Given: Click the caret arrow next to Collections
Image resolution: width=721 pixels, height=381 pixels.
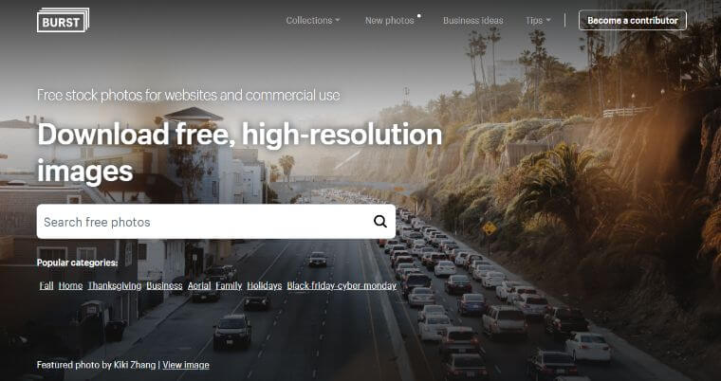Looking at the screenshot, I should coord(338,20).
